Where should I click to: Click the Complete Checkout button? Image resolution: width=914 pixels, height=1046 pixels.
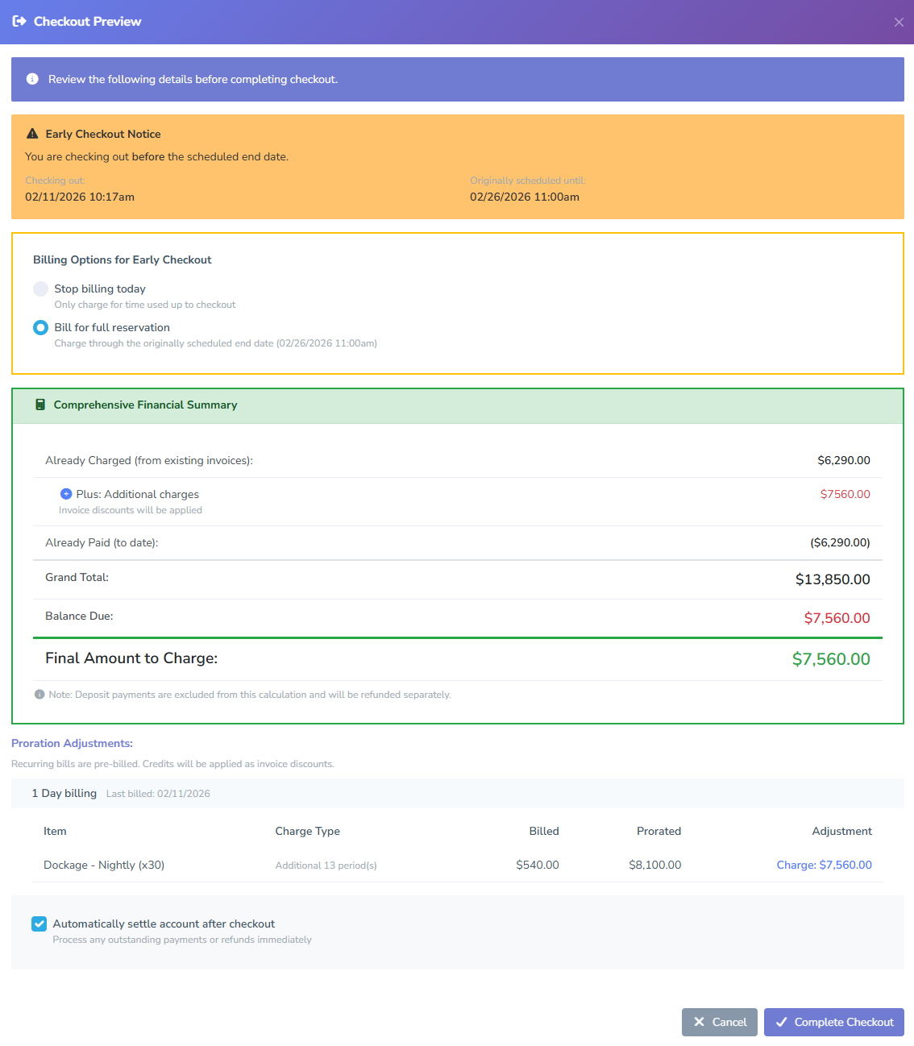point(833,1022)
